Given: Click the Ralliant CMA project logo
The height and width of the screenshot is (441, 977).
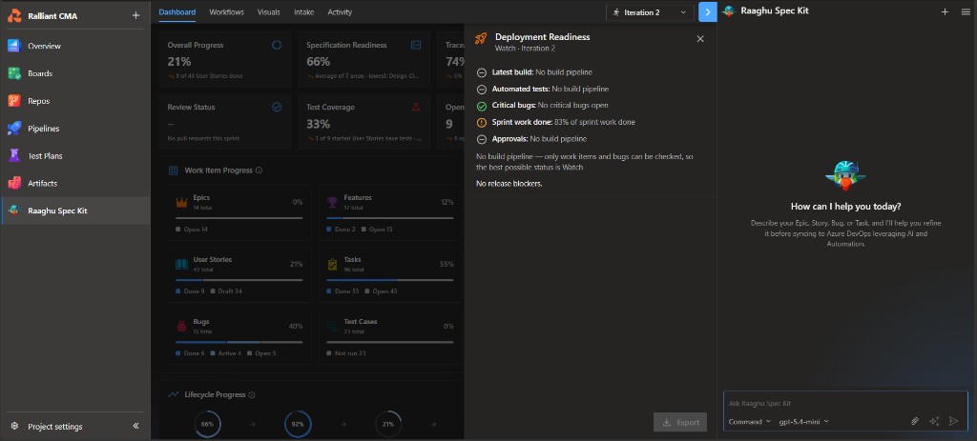Looking at the screenshot, I should tap(14, 15).
